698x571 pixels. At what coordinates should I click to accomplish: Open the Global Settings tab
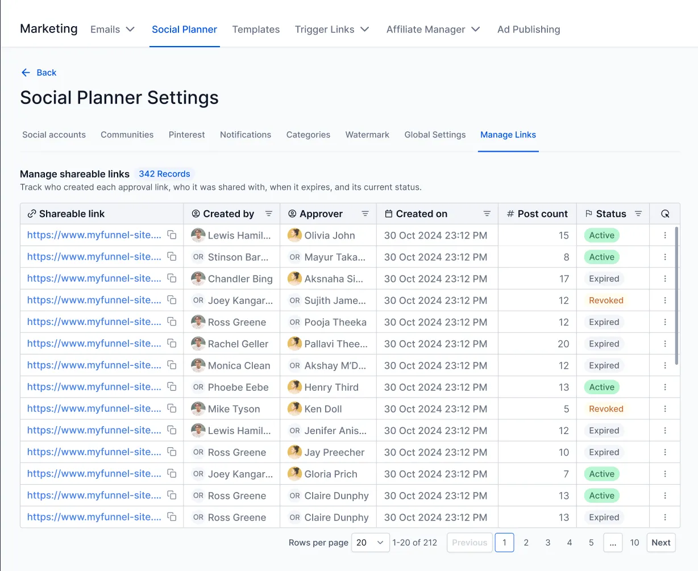pyautogui.click(x=435, y=135)
